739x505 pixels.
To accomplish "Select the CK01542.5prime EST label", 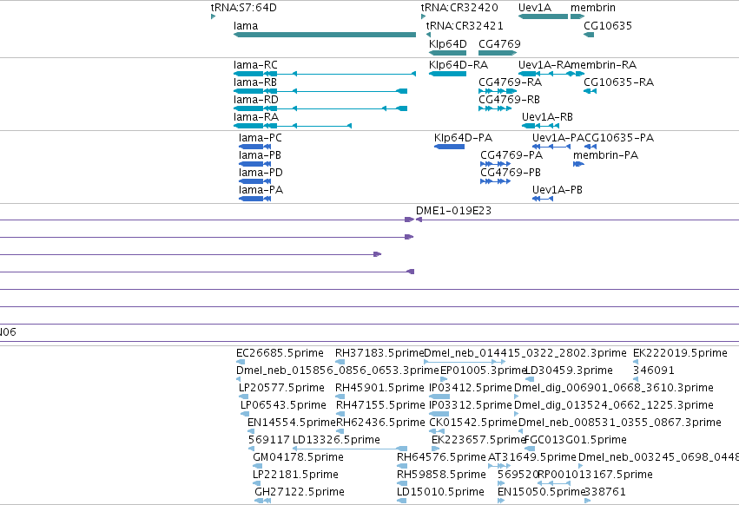I will point(473,423).
